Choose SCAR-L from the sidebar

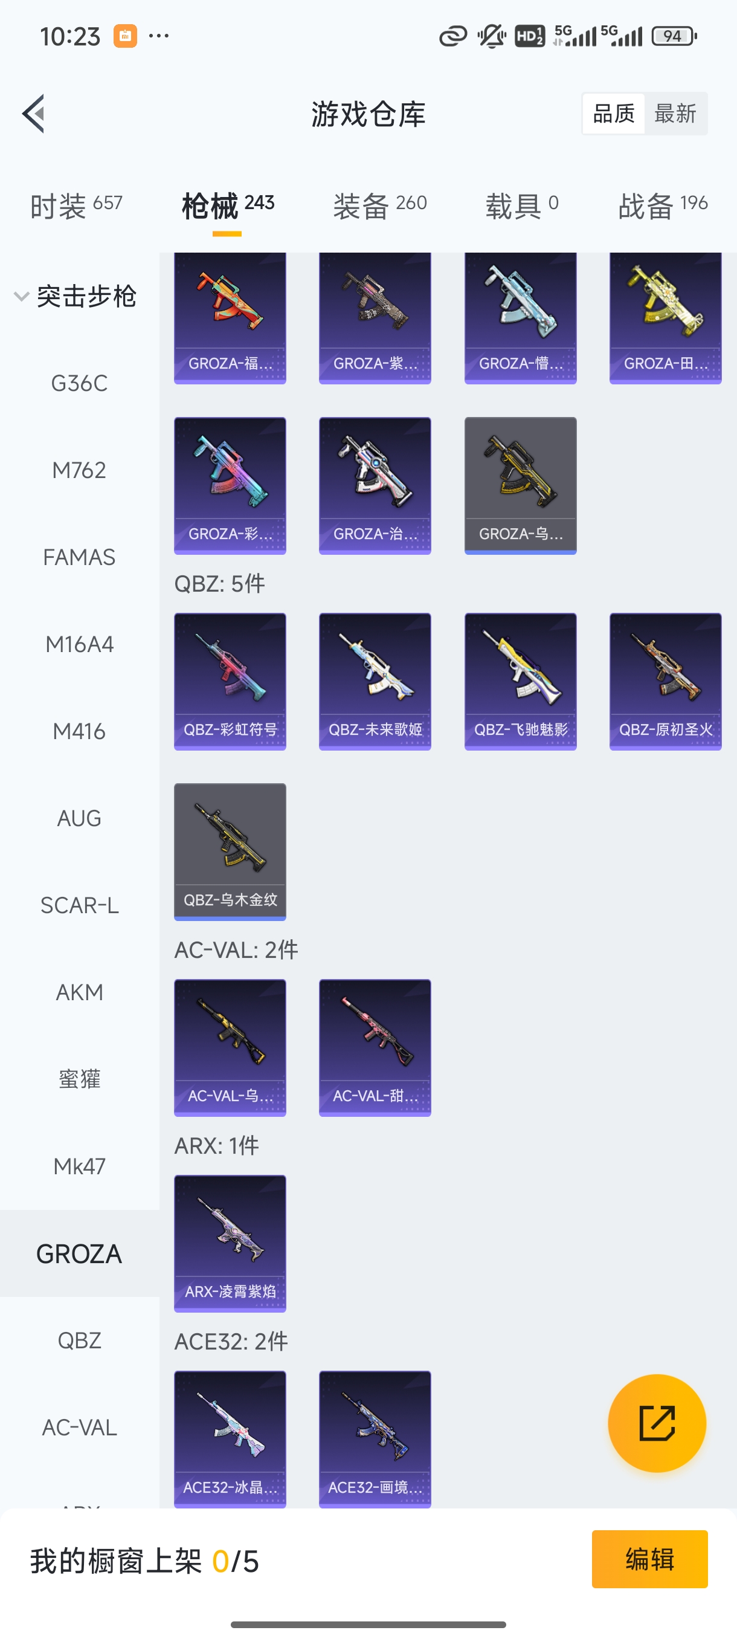80,905
